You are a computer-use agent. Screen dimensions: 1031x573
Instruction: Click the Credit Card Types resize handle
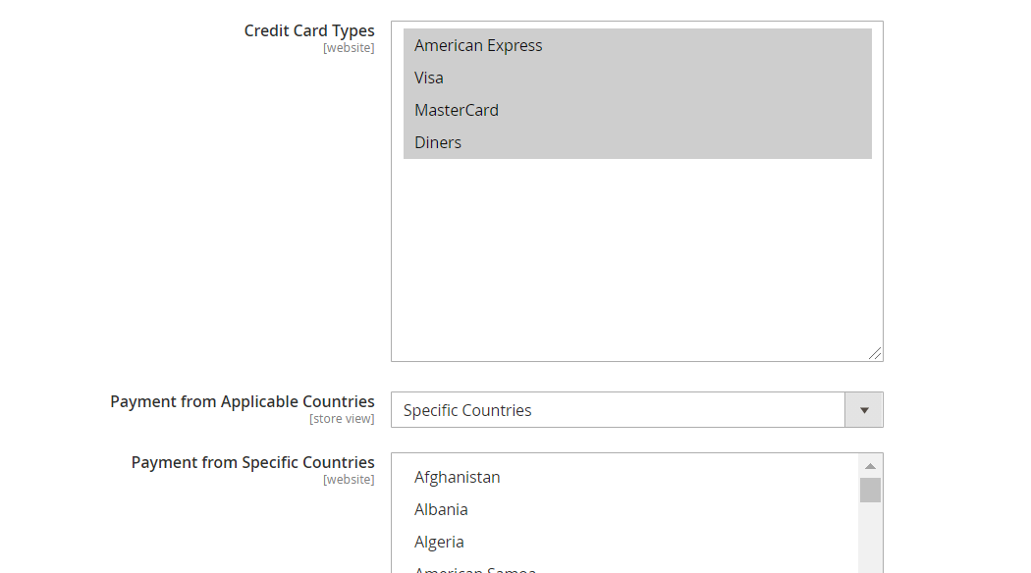click(x=875, y=353)
